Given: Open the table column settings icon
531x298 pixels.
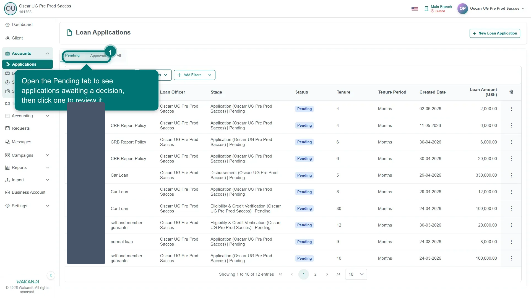Looking at the screenshot, I should point(511,92).
